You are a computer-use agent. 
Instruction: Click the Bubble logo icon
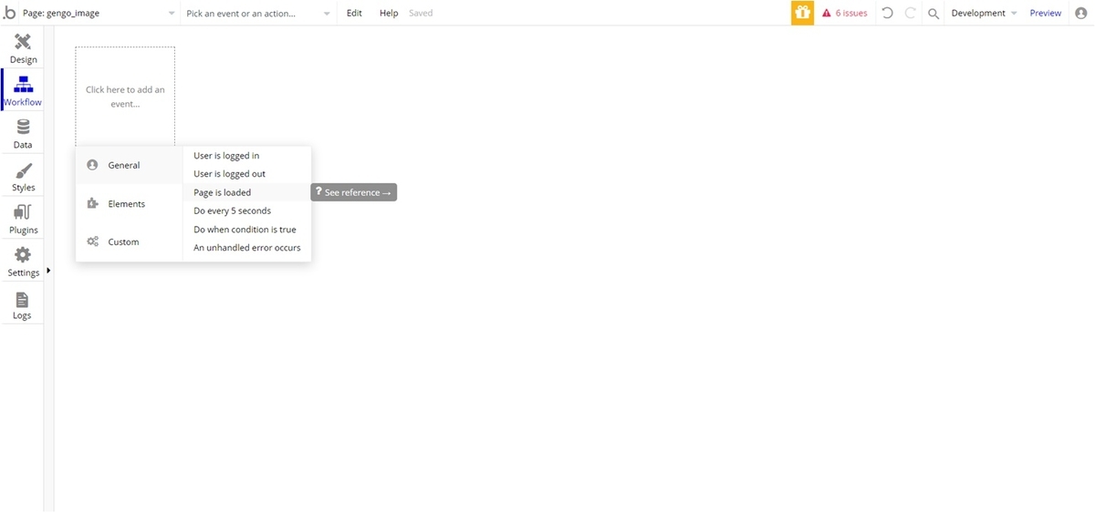tap(10, 13)
